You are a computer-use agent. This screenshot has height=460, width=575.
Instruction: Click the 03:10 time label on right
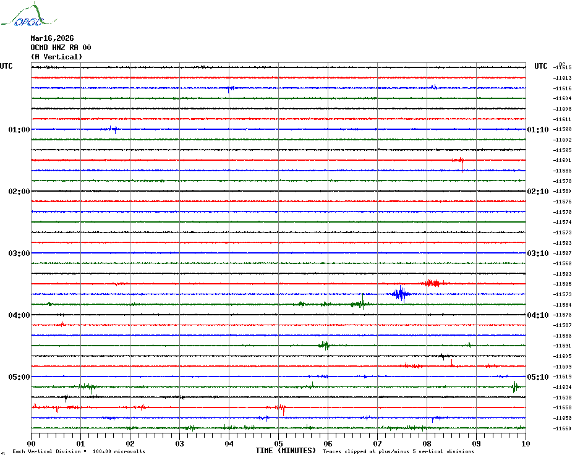click(x=537, y=253)
